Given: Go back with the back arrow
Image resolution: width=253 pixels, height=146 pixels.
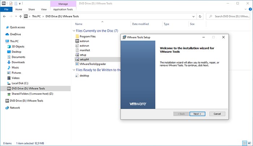Looking at the screenshot, I should click(4, 16).
